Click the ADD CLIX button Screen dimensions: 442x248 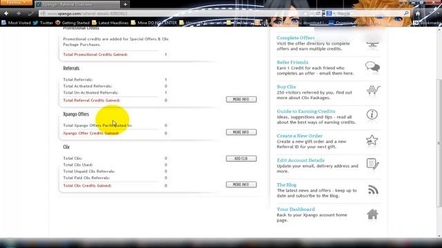pos(241,158)
